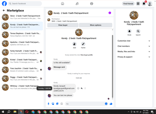This screenshot has width=156, height=114.
Task: Open the account profile avatar menu
Action: point(150,4)
